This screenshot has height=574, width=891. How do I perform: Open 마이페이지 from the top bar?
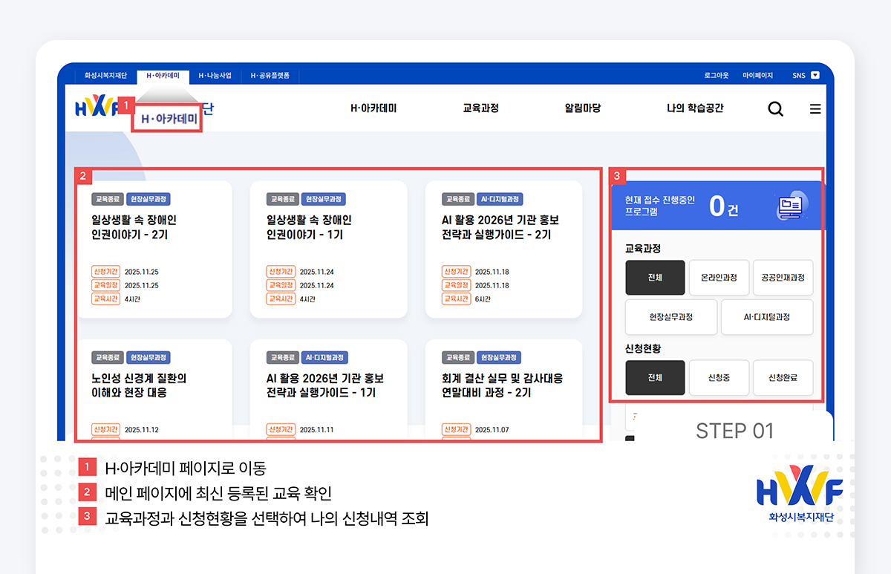coord(759,75)
